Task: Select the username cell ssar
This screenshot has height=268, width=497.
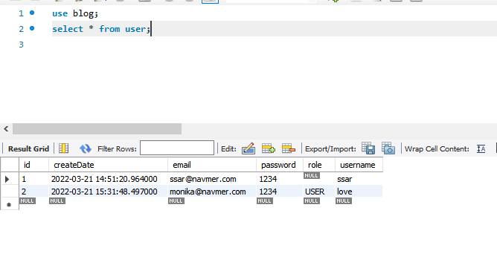Action: coord(359,179)
